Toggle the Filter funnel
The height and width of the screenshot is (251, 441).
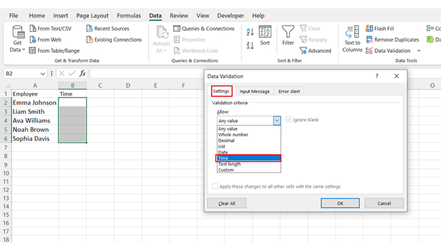click(x=288, y=35)
